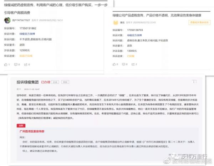
Task: Click the avatar of user 用户7475677027
Action: pos(7,20)
